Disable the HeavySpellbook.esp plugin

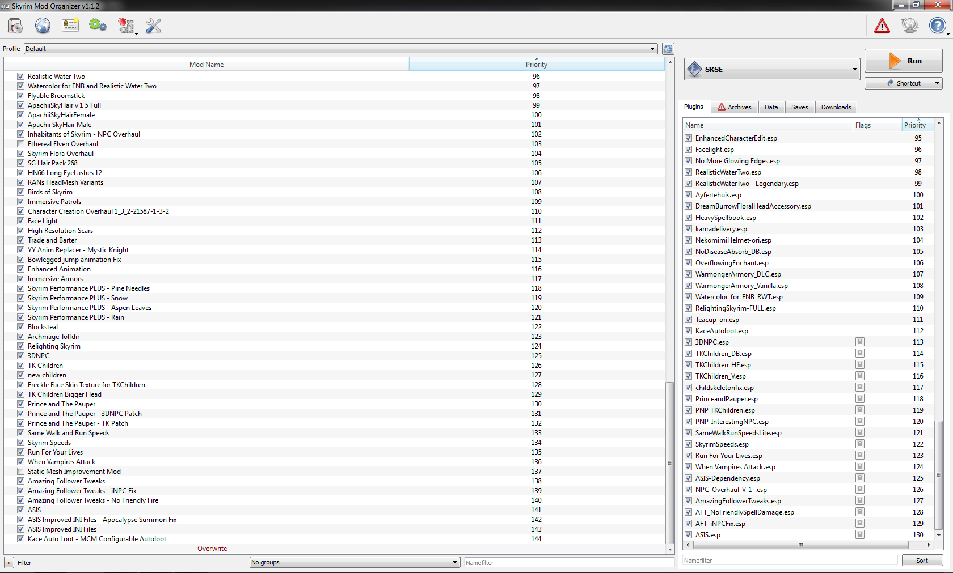click(688, 218)
